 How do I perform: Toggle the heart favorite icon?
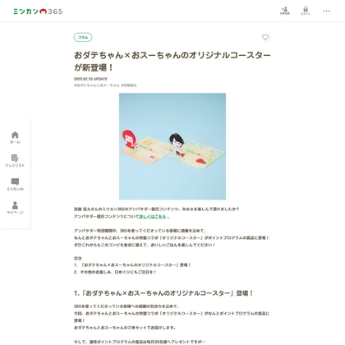click(265, 37)
